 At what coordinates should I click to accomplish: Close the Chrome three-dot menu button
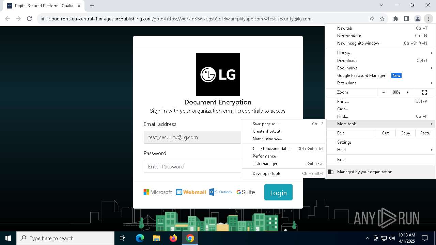[x=429, y=19]
